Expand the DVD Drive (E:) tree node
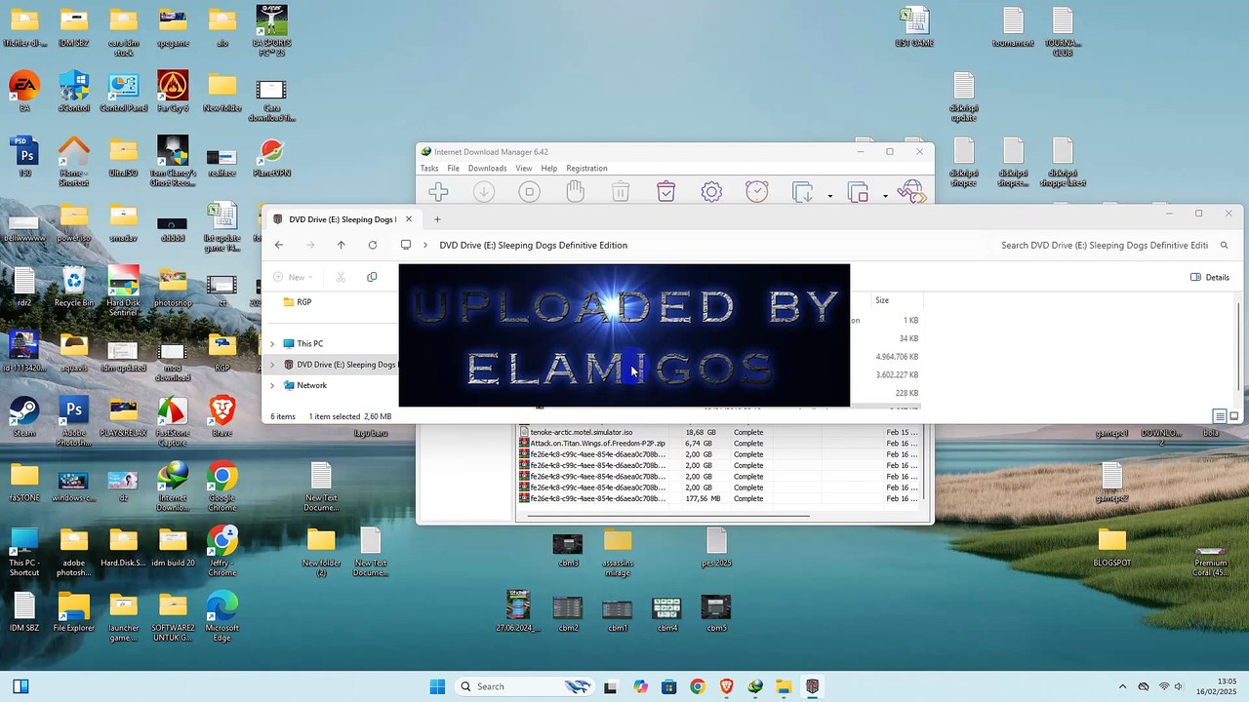This screenshot has height=702, width=1249. tap(272, 365)
